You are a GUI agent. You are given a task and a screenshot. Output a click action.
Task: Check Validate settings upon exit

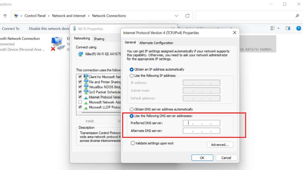point(133,143)
